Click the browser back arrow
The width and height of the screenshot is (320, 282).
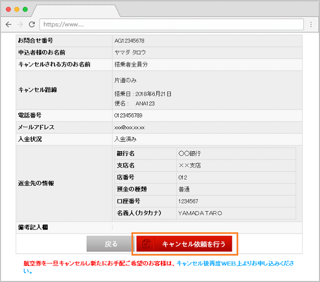pos(9,24)
